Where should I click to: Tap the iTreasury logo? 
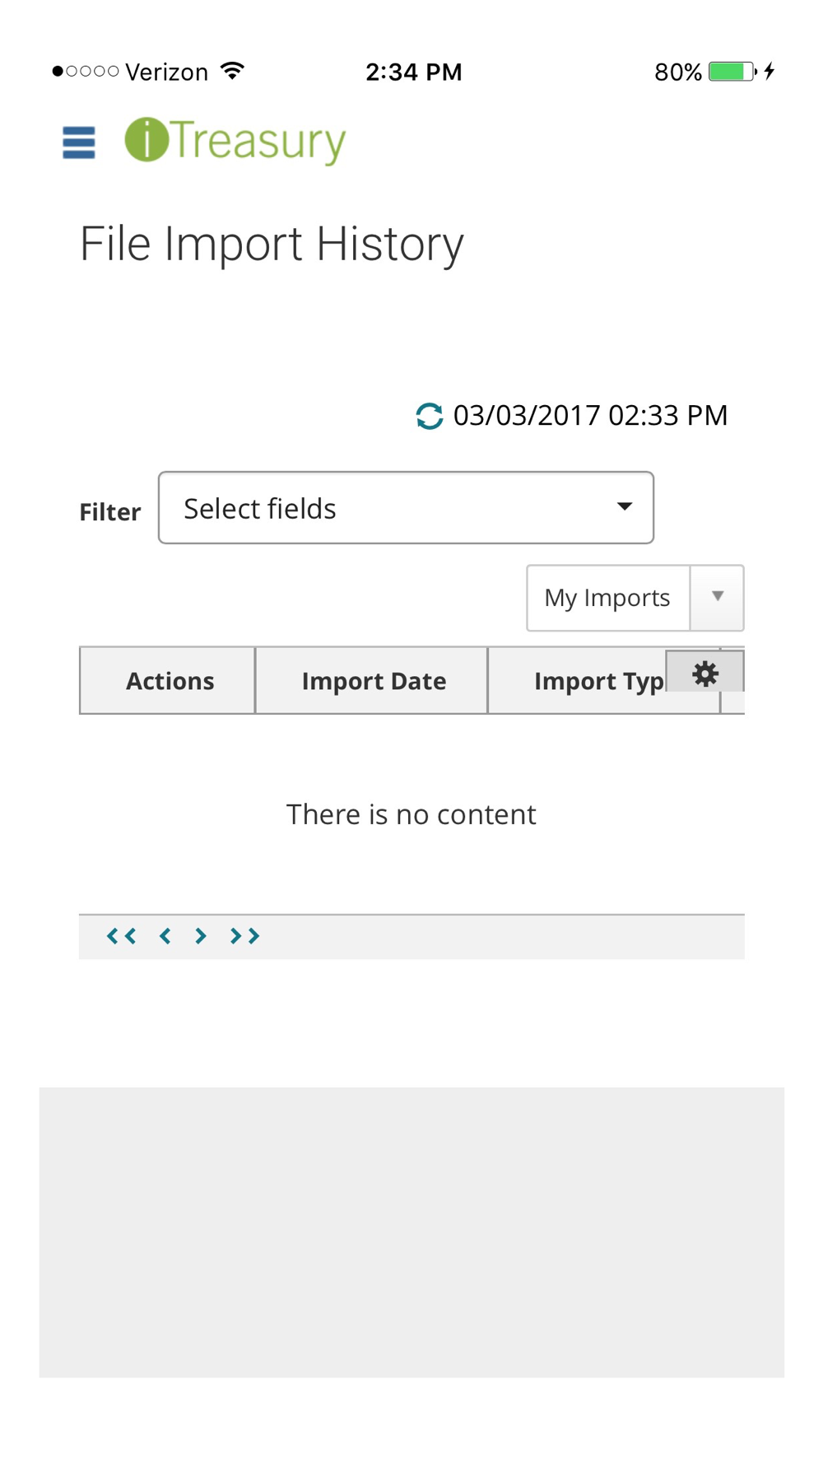point(235,141)
